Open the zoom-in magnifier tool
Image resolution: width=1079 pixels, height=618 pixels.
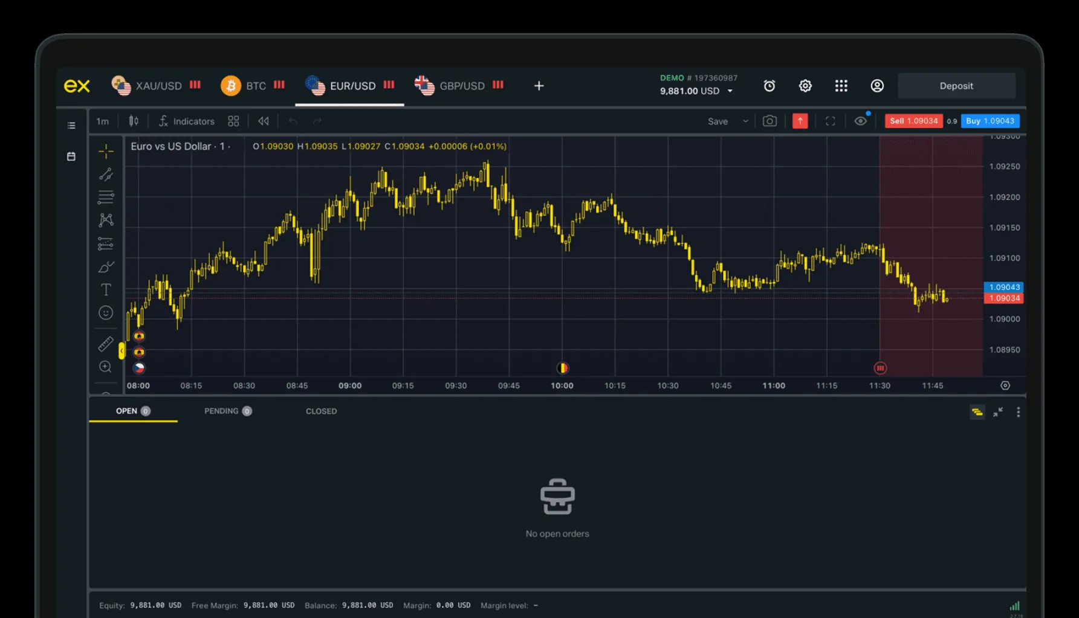click(x=106, y=367)
